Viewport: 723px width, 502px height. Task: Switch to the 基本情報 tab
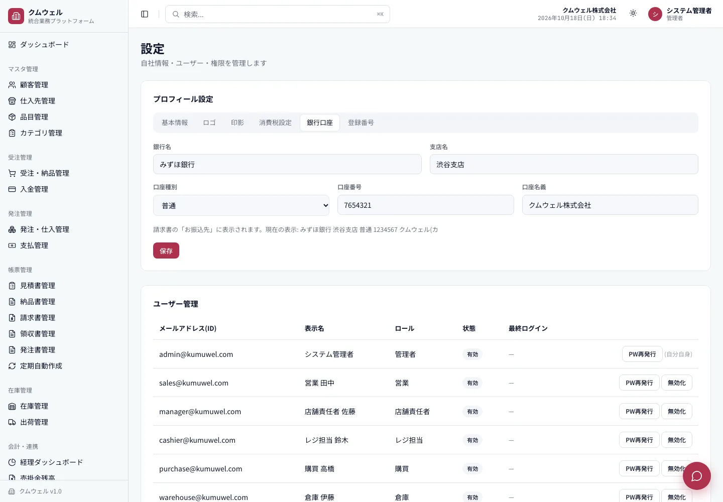tap(175, 123)
